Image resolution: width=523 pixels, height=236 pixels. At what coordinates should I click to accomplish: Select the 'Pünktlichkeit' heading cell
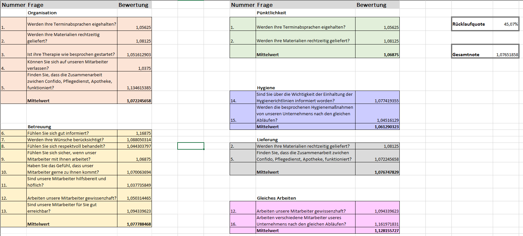click(305, 13)
